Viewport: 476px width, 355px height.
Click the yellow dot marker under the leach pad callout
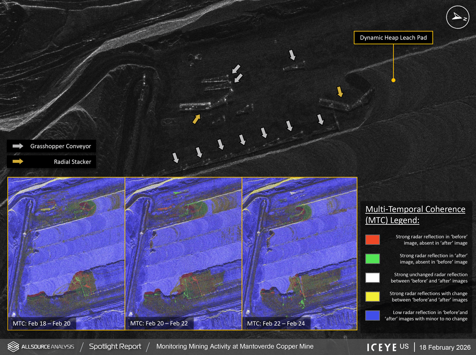393,80
